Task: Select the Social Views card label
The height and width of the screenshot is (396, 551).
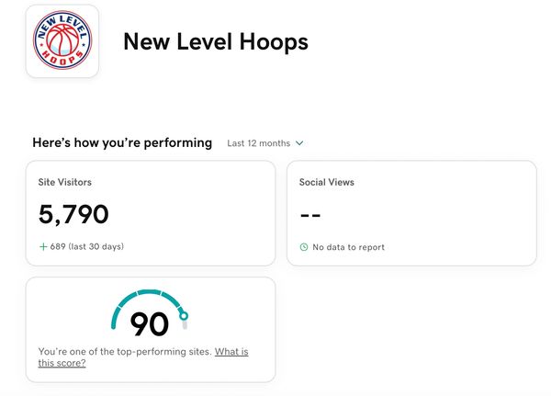Action: (x=326, y=182)
